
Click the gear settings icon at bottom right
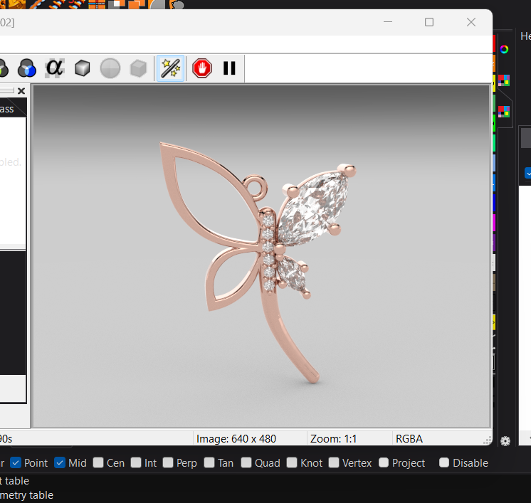[505, 441]
